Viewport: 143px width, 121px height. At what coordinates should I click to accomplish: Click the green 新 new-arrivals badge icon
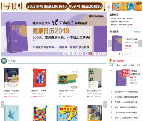pyautogui.click(x=4, y=61)
